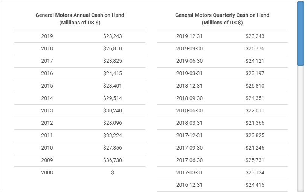Click the empty scrollbar track below the thumb
The height and width of the screenshot is (195, 307).
coord(300,128)
